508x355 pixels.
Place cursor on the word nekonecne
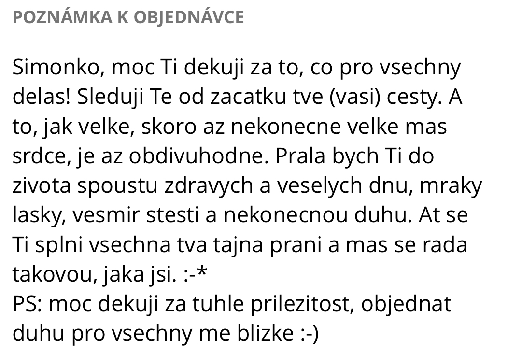point(286,127)
